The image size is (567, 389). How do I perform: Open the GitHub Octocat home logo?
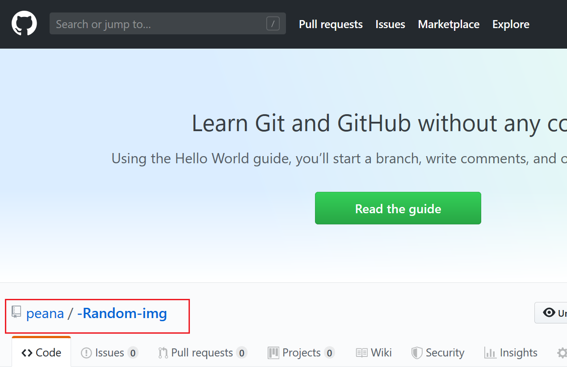click(x=24, y=24)
